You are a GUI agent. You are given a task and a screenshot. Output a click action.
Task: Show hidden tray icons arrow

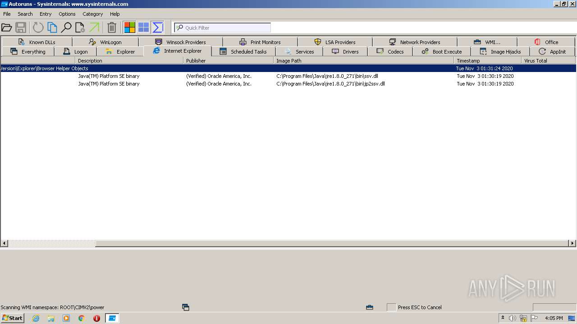click(503, 318)
